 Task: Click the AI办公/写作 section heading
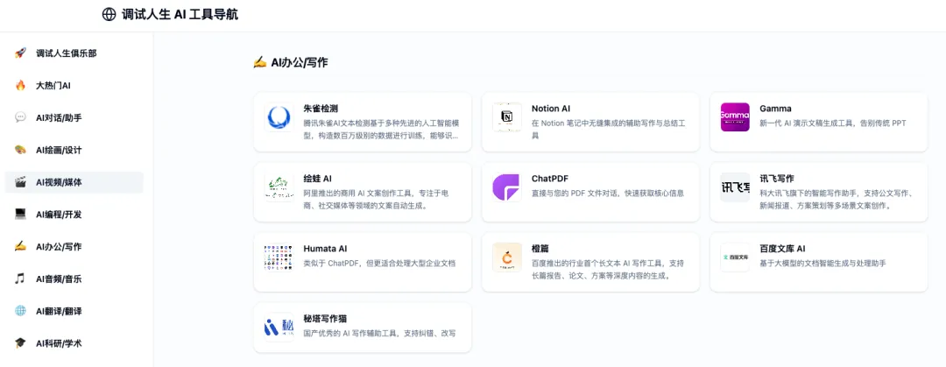coord(291,62)
